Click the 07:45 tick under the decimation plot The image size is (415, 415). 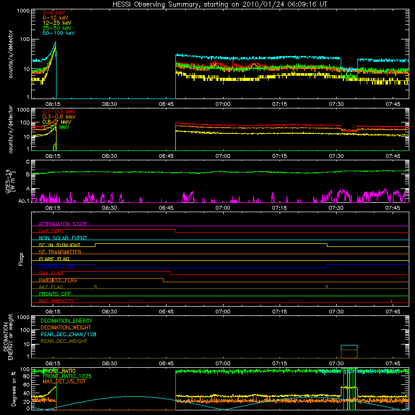coord(393,364)
